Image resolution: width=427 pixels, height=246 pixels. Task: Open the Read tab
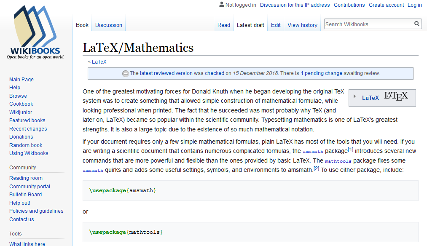pos(224,25)
